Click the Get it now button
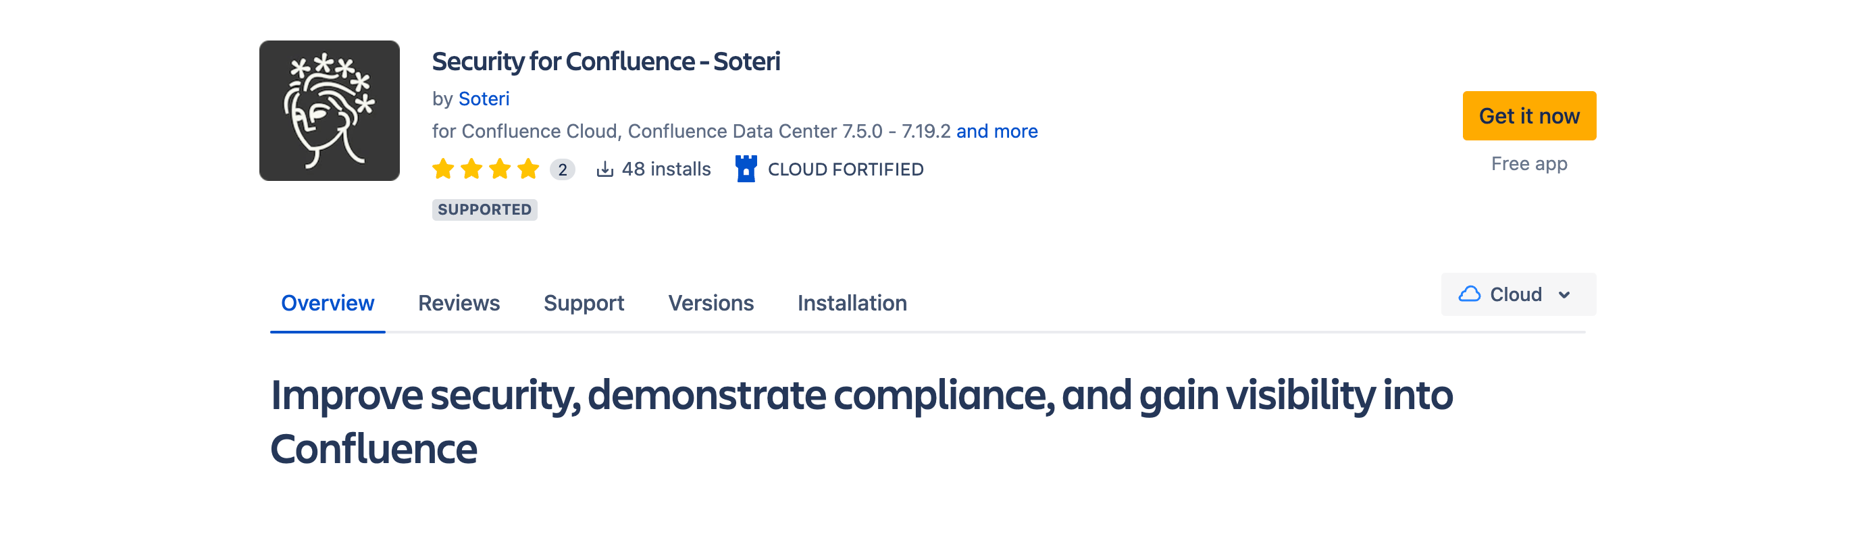Screen dimensions: 1856x536 coord(1528,115)
